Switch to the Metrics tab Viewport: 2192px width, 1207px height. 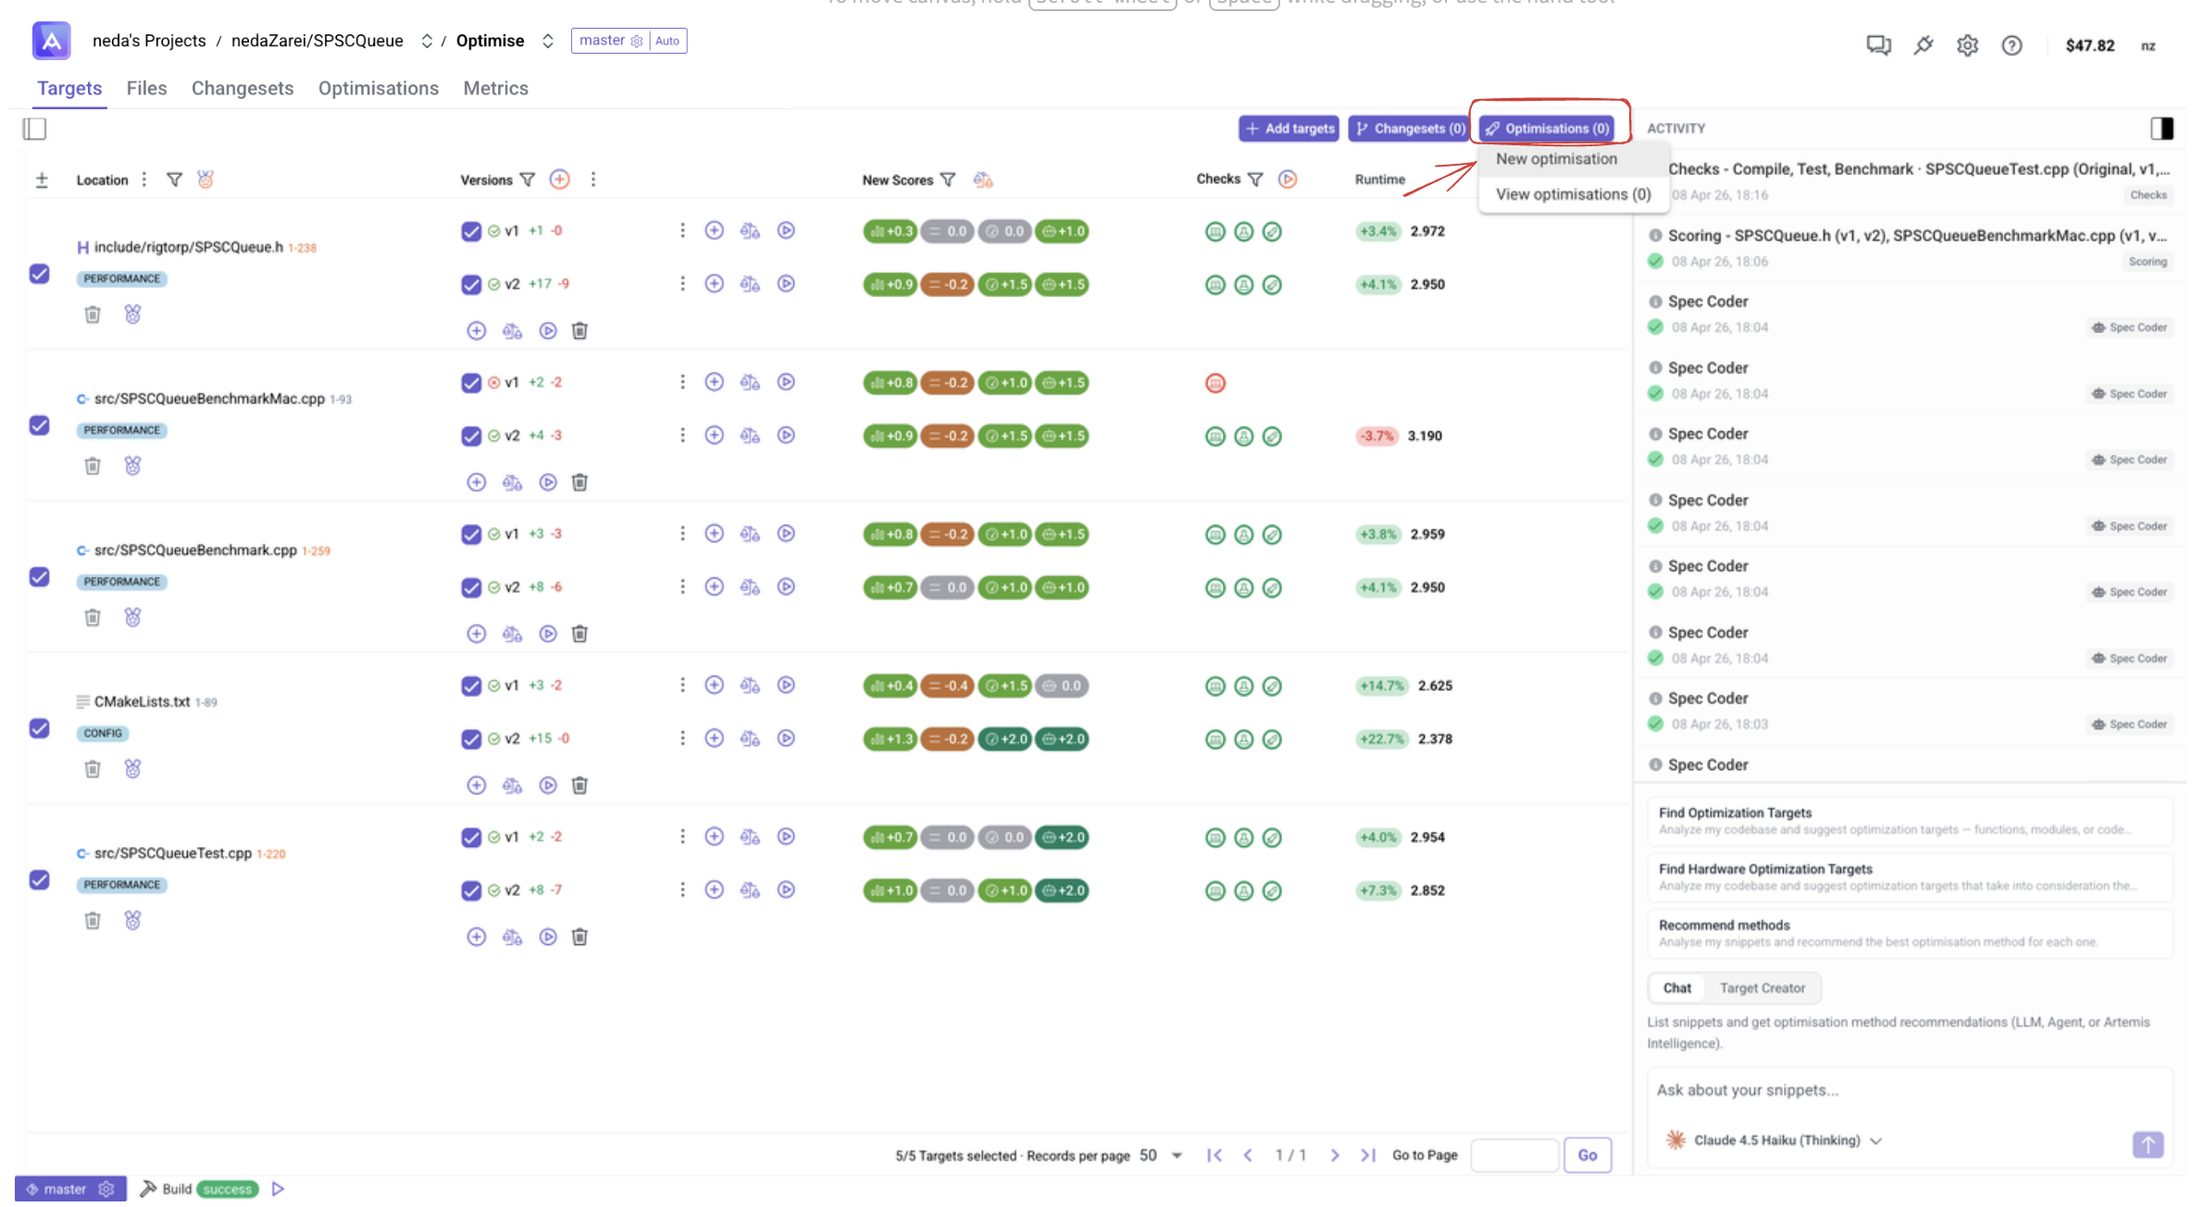(x=495, y=88)
